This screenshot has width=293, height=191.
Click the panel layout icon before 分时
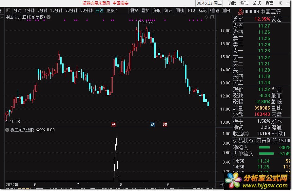[8, 10]
